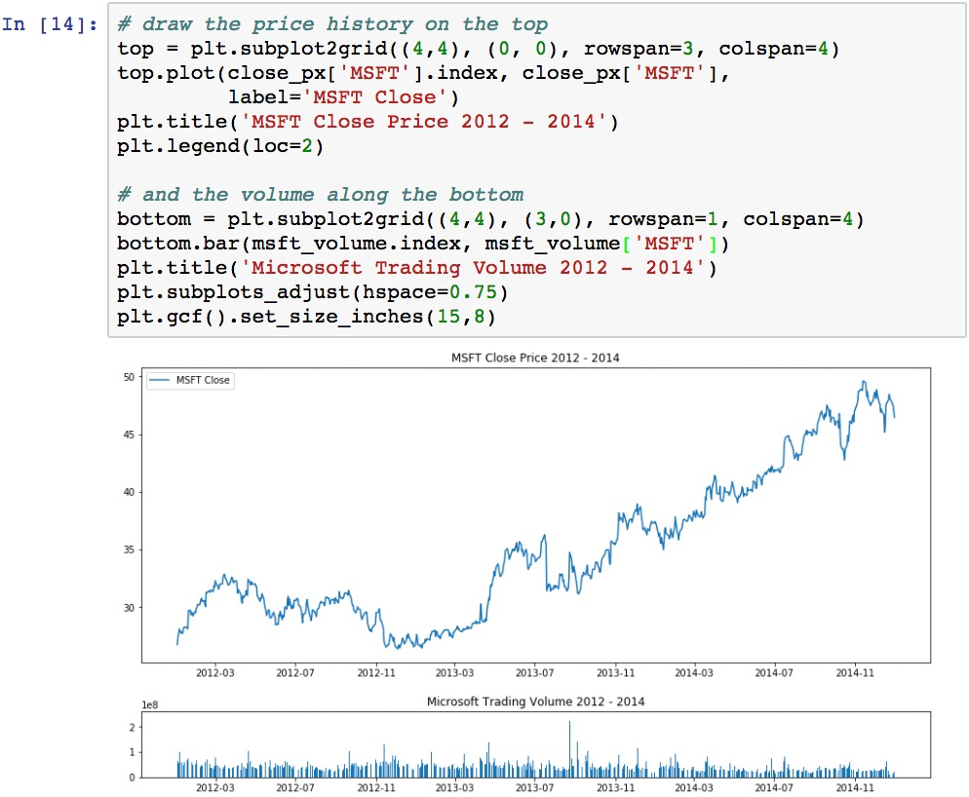The image size is (969, 797).
Task: Click the 2013-03 tick under the price chart
Action: pyautogui.click(x=454, y=673)
